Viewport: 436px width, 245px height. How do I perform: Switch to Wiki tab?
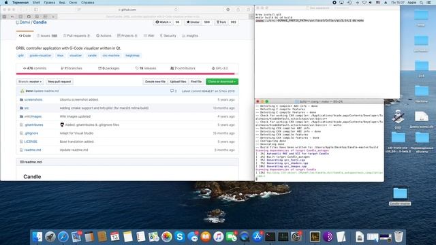point(149,36)
